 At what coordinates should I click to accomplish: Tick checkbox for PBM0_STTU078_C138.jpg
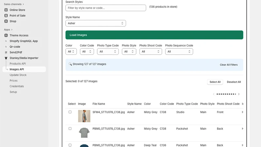click(x=70, y=128)
